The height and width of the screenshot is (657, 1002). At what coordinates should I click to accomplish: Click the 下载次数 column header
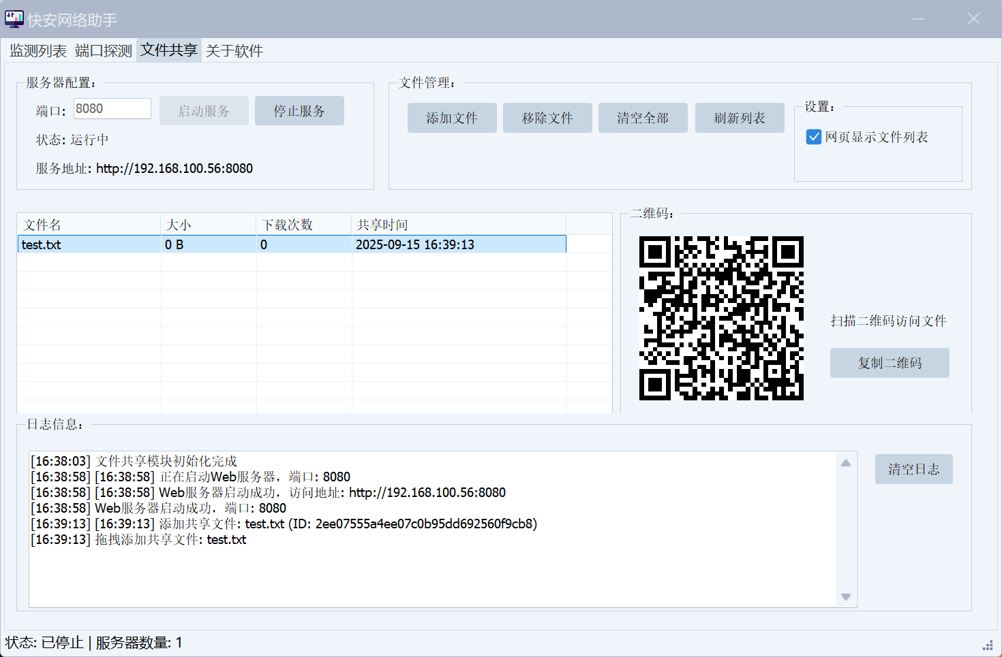click(x=304, y=225)
